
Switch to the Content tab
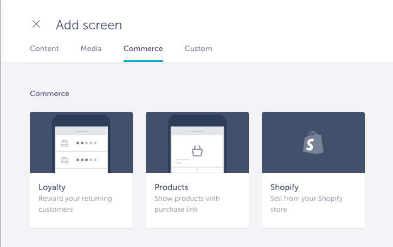[x=44, y=48]
